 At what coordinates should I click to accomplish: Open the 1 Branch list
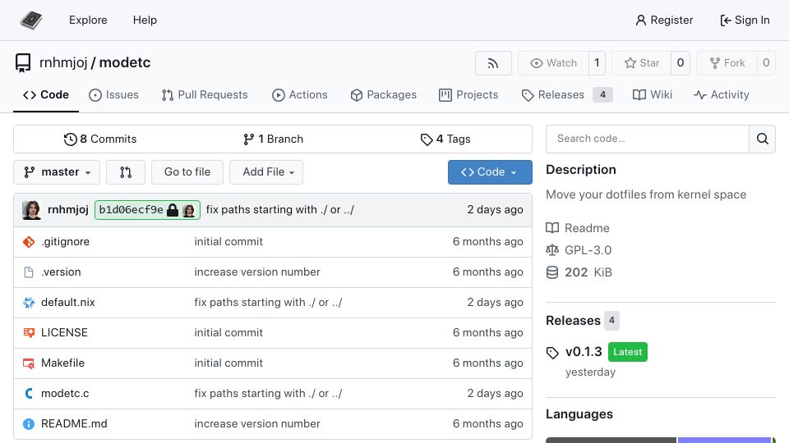pyautogui.click(x=273, y=139)
